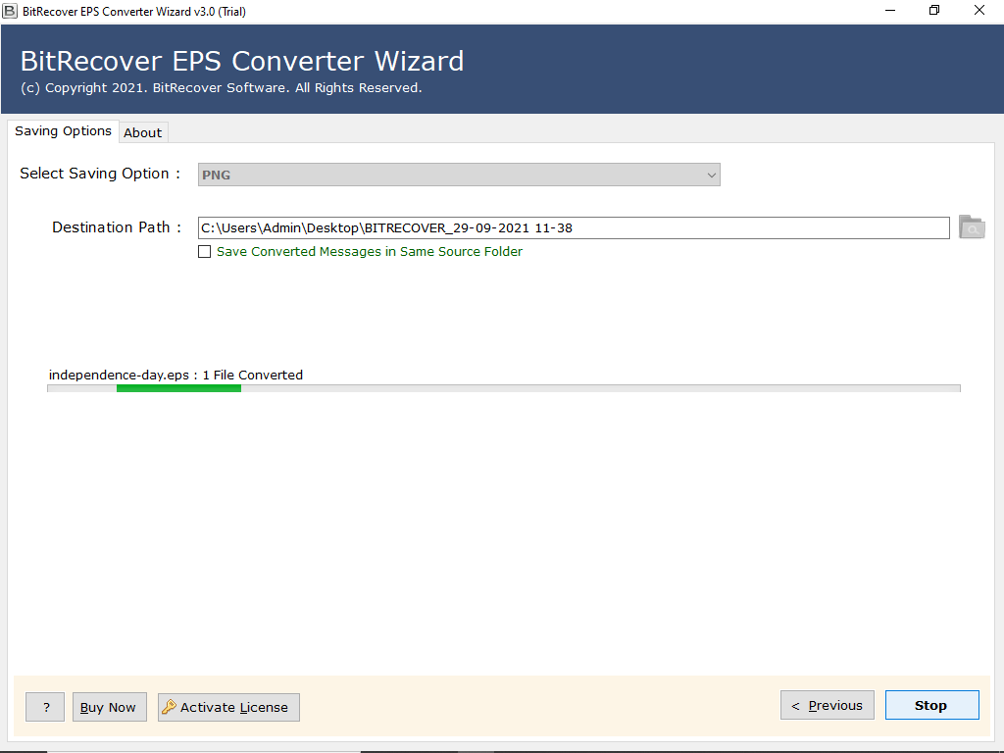Click the Buy Now button

[x=109, y=707]
